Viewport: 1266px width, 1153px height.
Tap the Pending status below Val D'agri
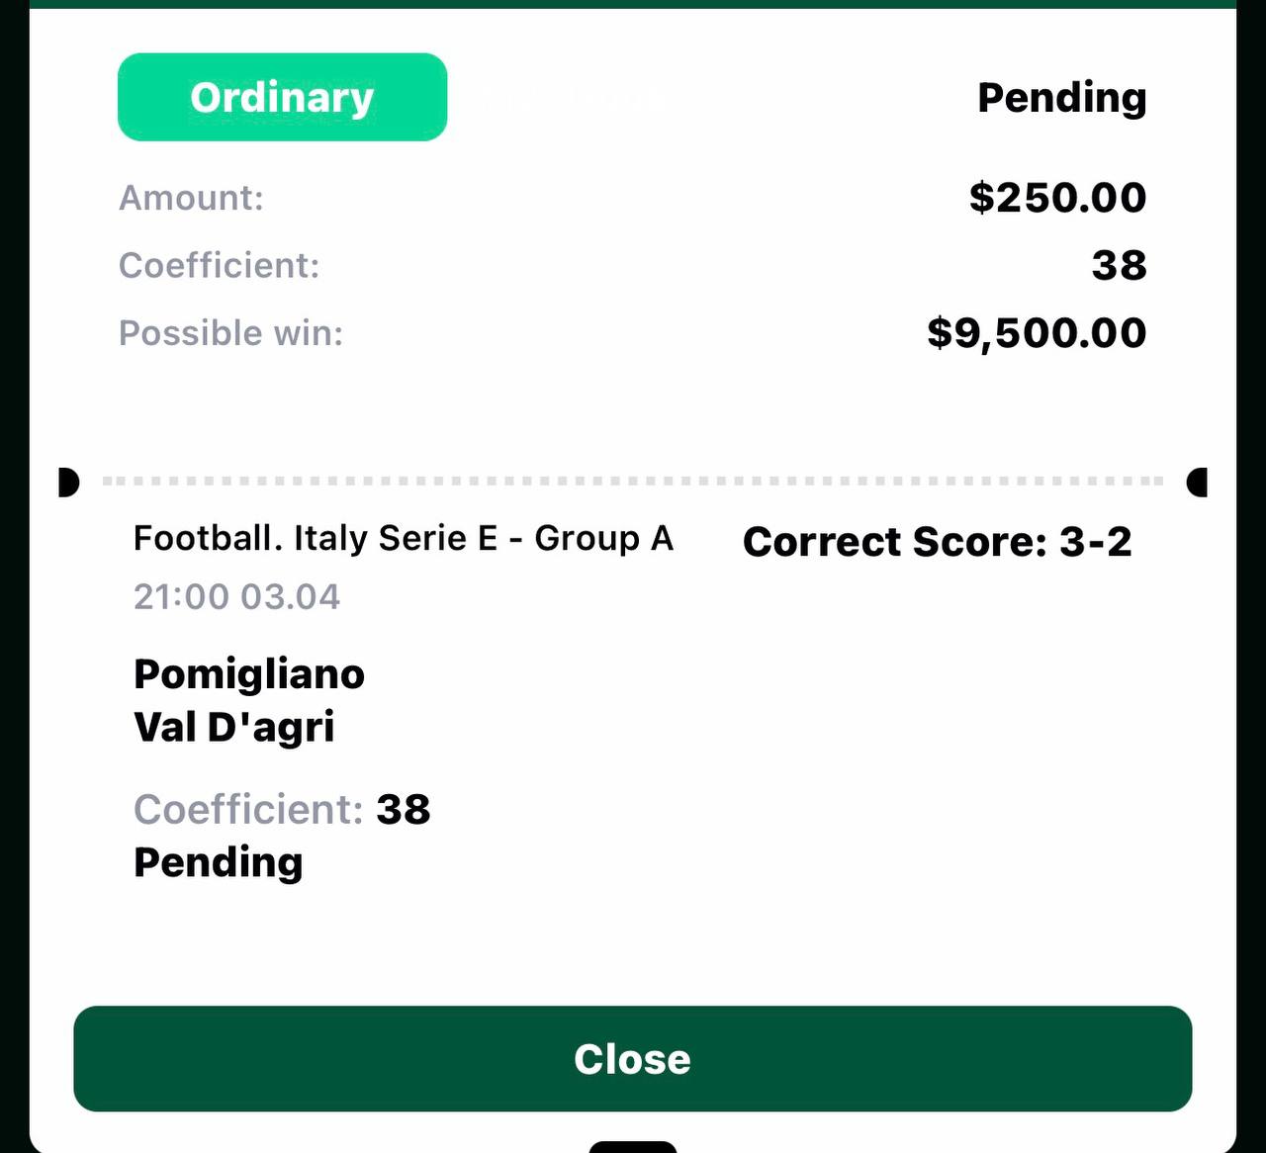click(218, 862)
